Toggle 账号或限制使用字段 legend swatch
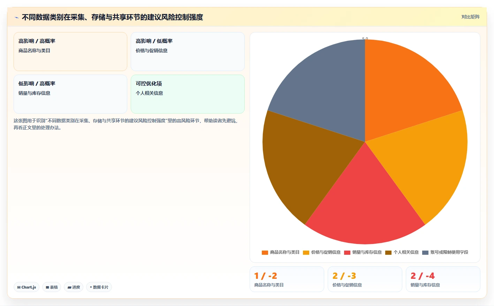This screenshot has height=306, width=494. (425, 252)
